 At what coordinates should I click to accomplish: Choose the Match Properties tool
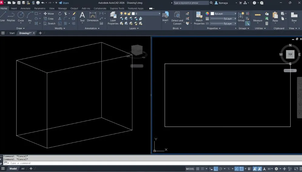(x=199, y=18)
